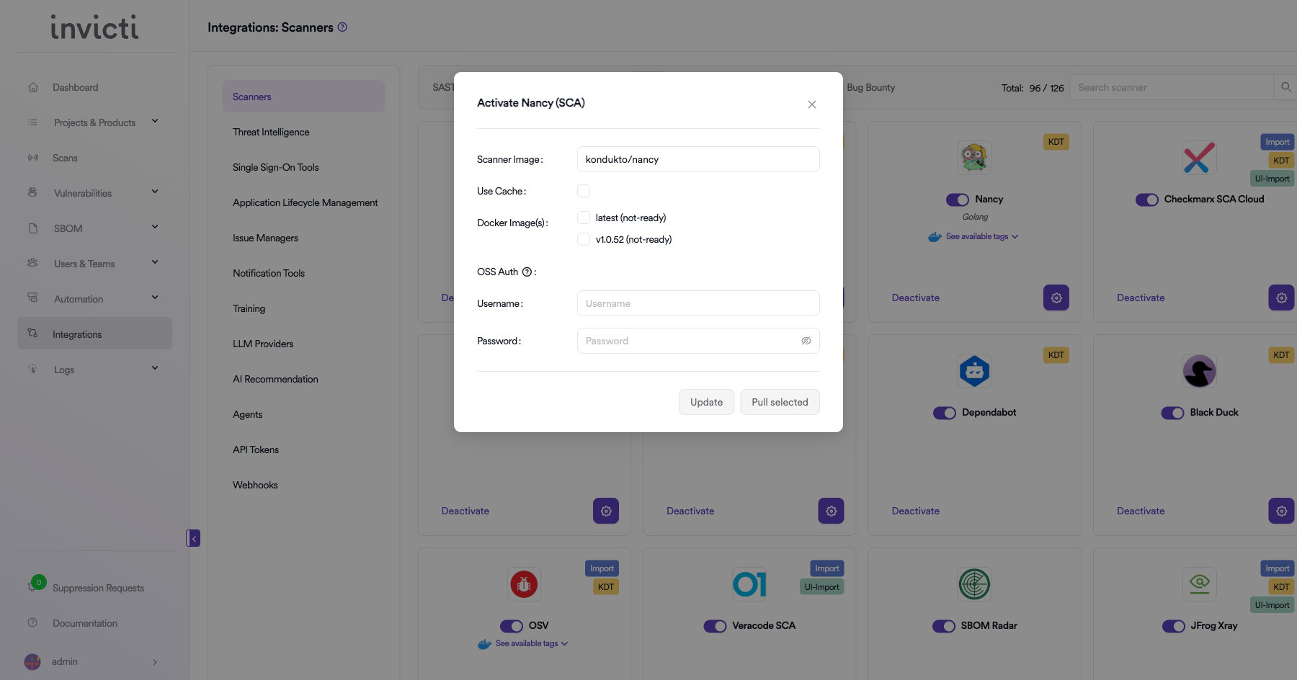Check the latest (not-ready) docker image
The height and width of the screenshot is (680, 1297).
[x=584, y=218]
